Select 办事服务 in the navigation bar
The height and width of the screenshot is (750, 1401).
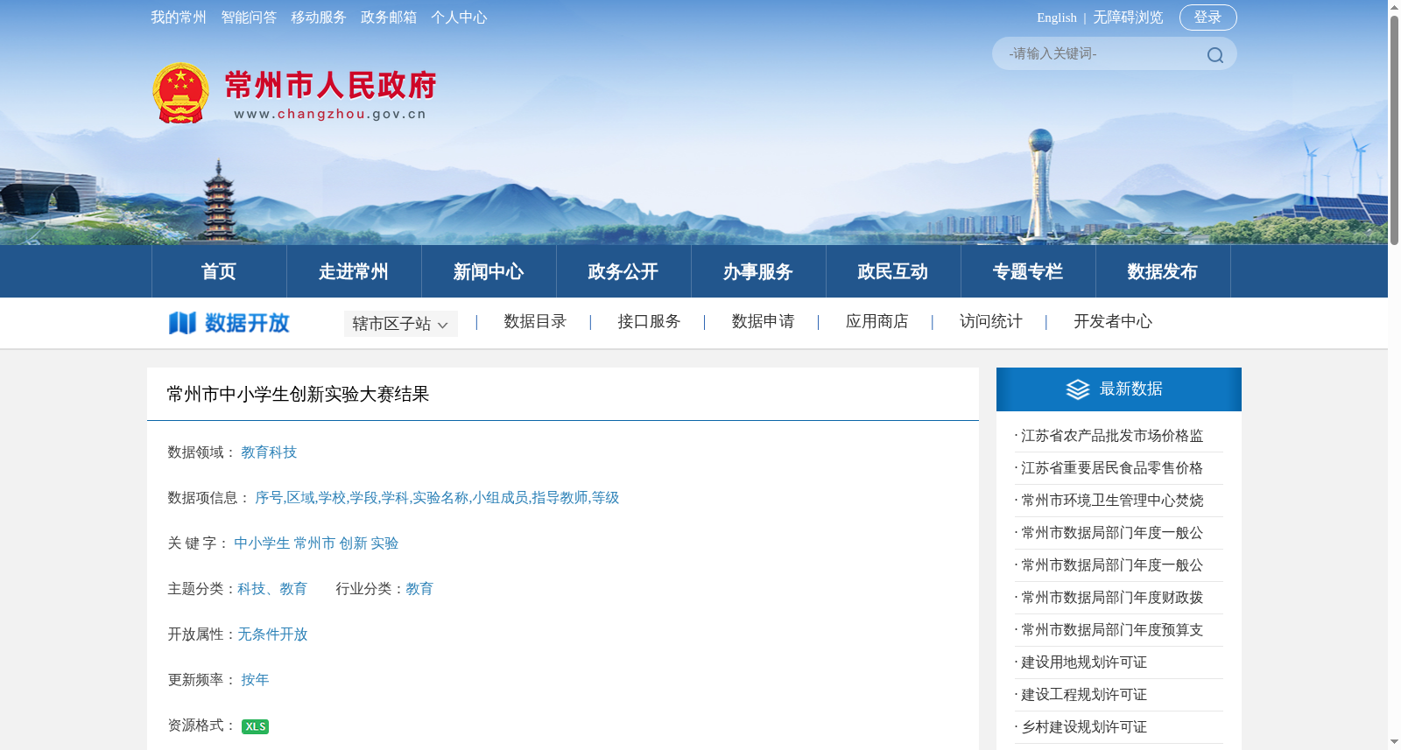pyautogui.click(x=758, y=271)
